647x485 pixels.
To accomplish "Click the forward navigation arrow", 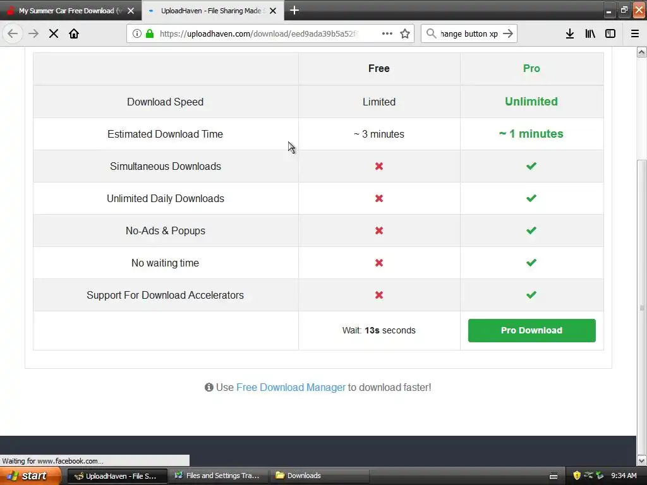I will 33,33.
